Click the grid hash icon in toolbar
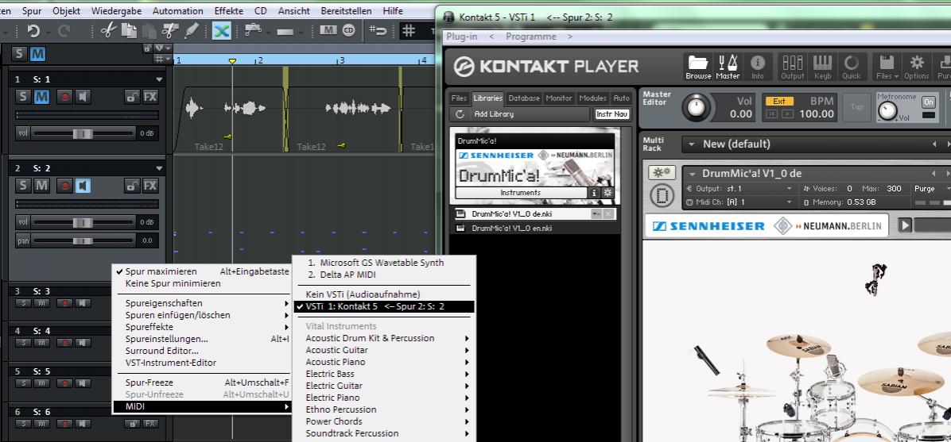The width and height of the screenshot is (951, 442). coord(410,30)
